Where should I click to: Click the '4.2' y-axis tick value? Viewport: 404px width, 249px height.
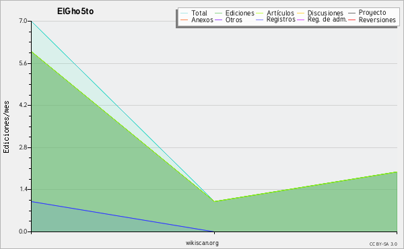(23, 105)
